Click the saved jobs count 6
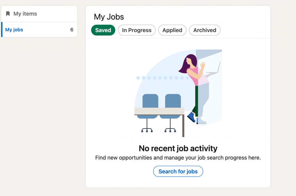Viewport: 296px width, 196px height. [x=72, y=30]
